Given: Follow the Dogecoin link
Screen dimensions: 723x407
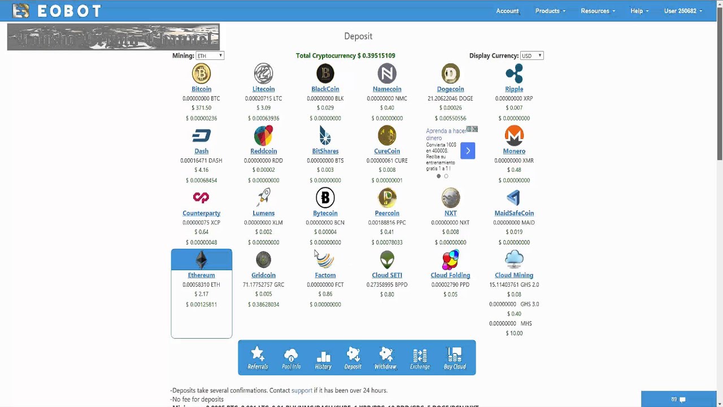Looking at the screenshot, I should 450,89.
